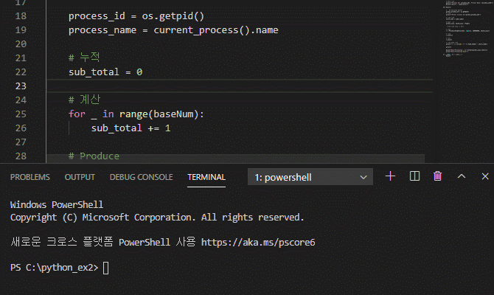
Task: Select the TERMINAL tab
Action: point(206,177)
